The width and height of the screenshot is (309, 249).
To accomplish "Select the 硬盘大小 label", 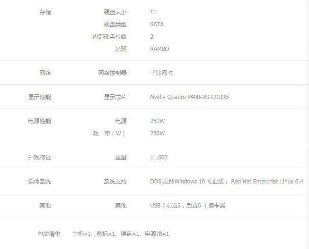I will tap(115, 12).
